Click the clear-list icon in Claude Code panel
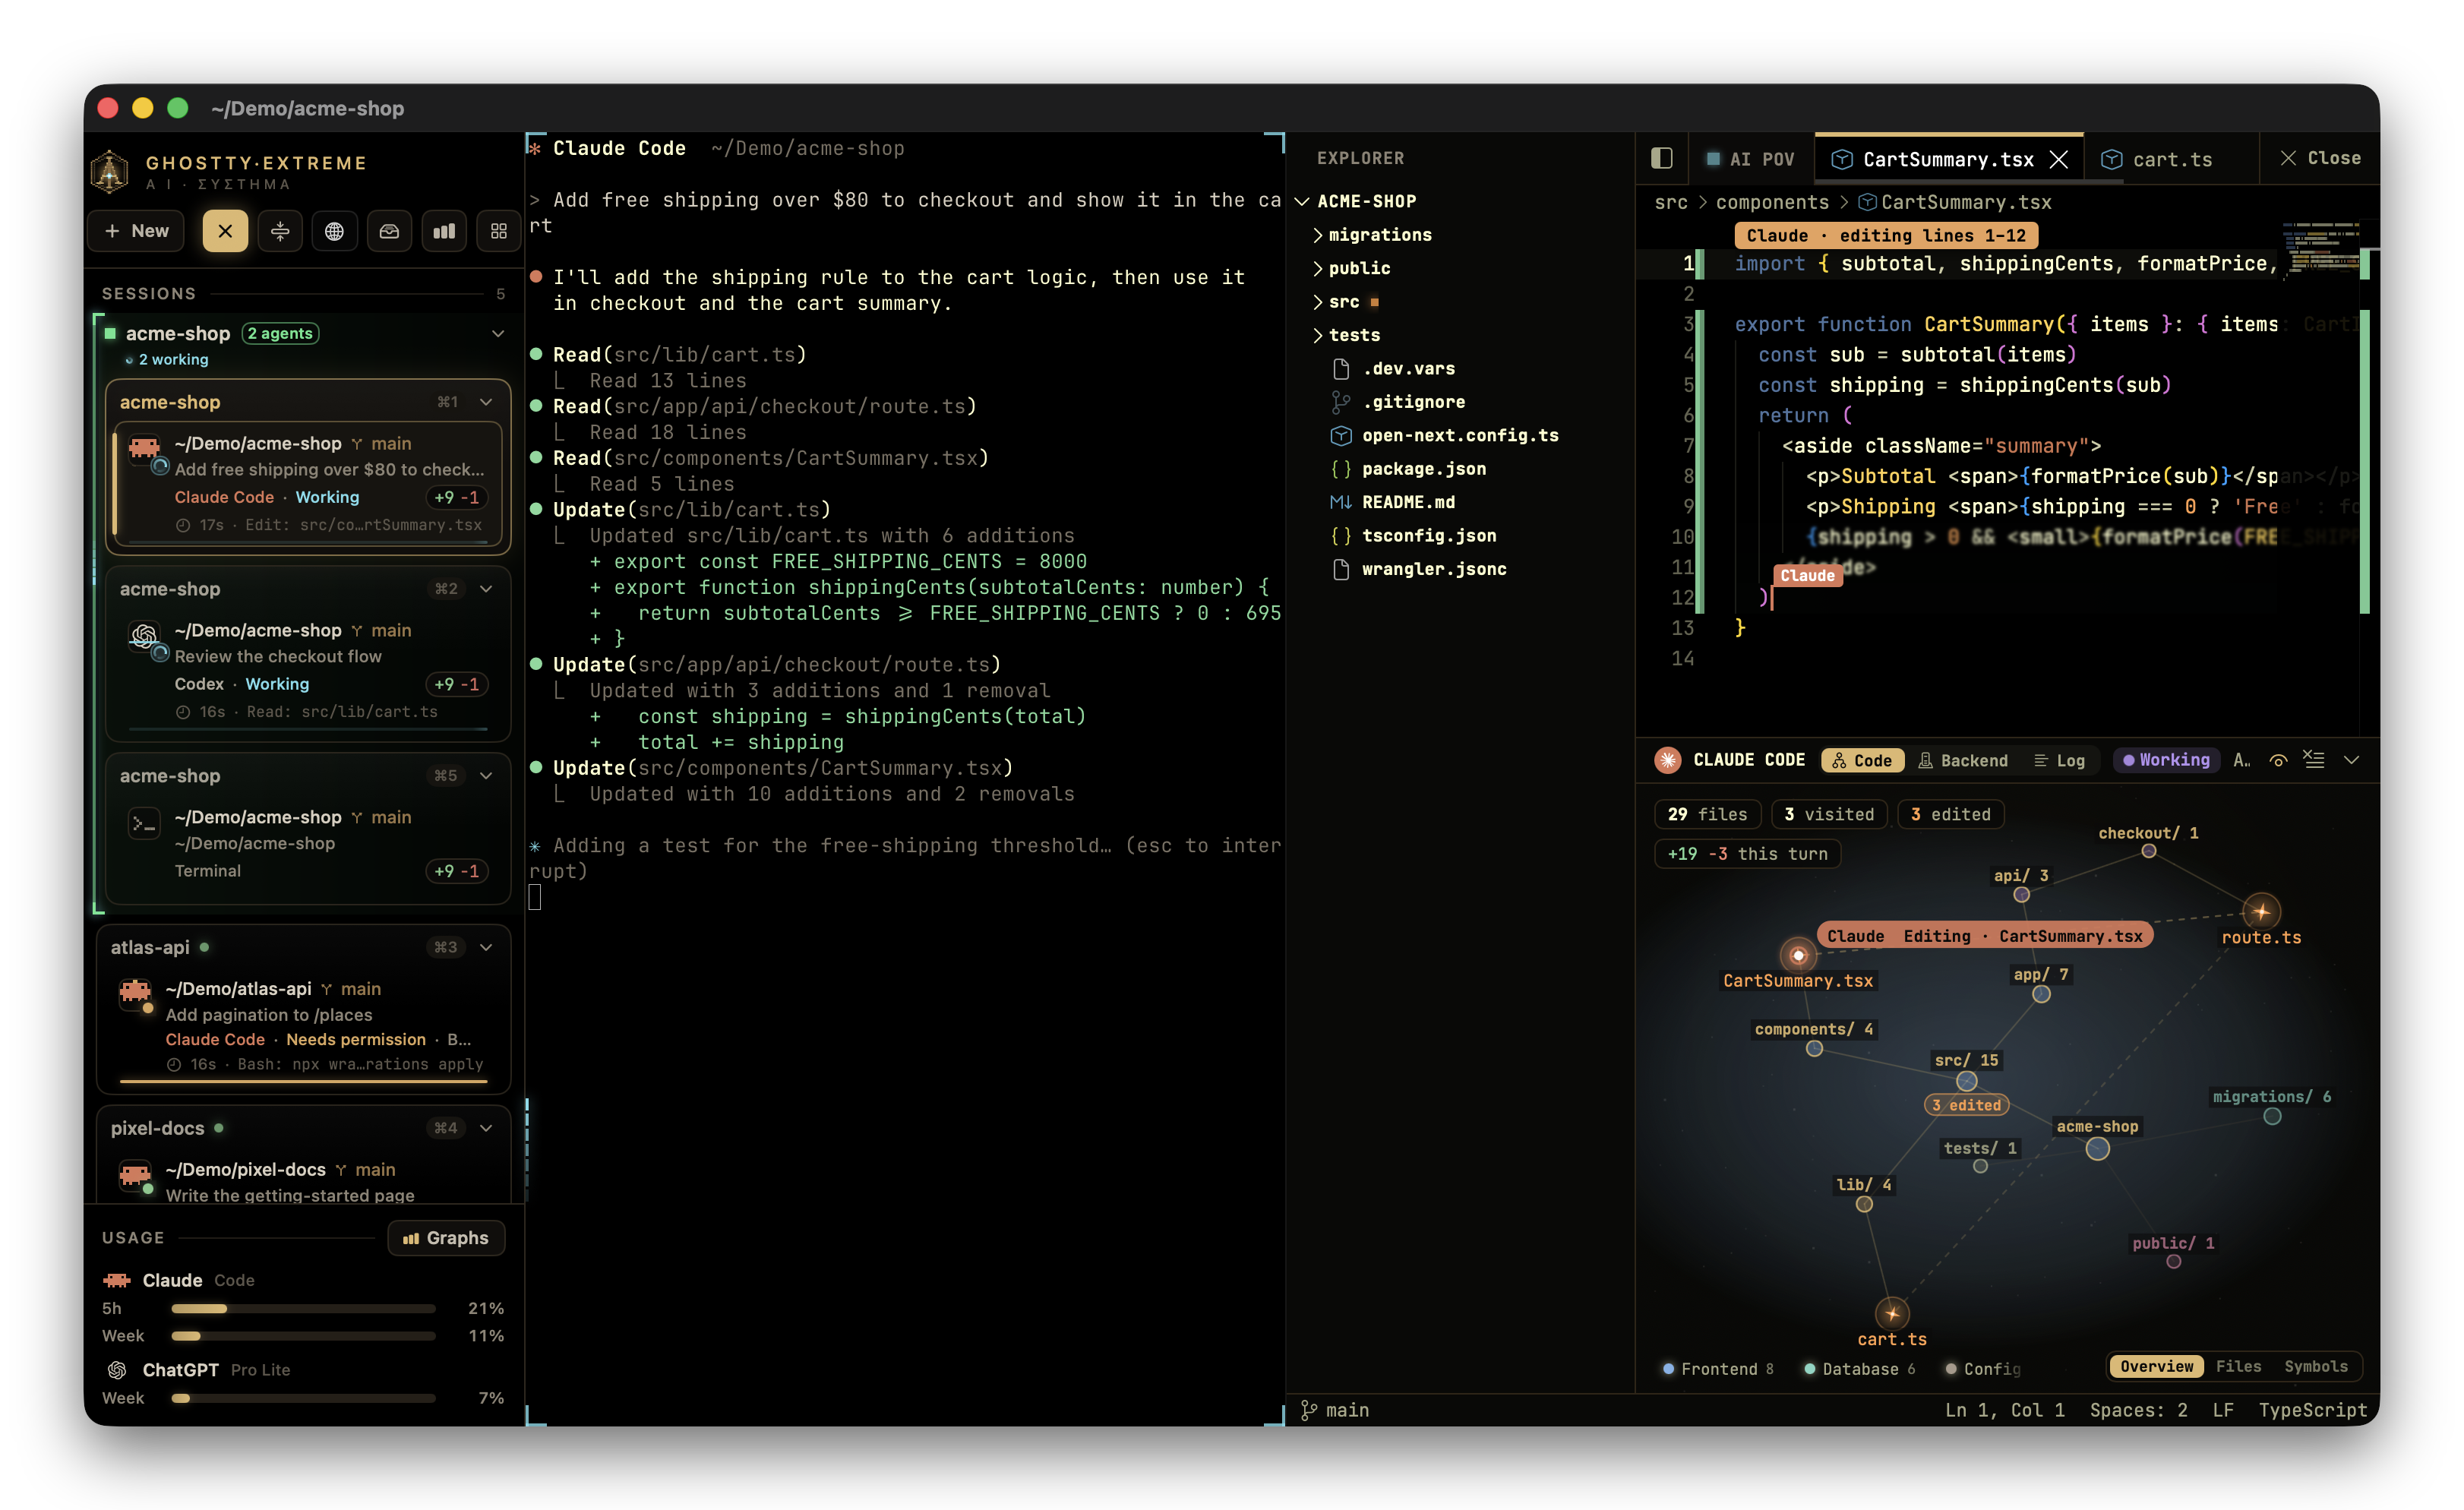 [2313, 760]
